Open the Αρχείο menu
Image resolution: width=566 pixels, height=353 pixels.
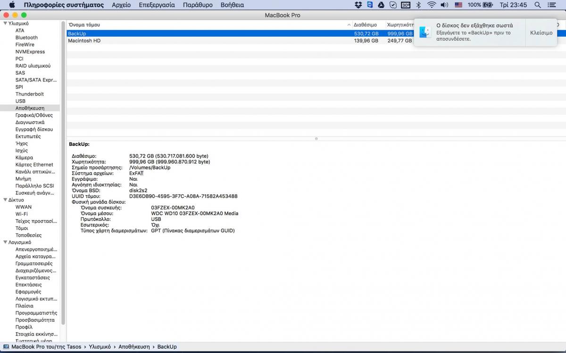coord(121,5)
